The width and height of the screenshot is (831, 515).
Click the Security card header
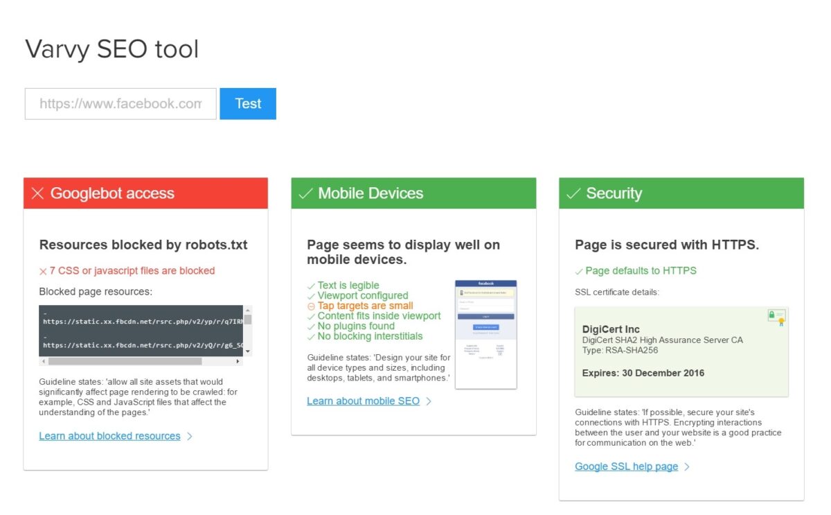[x=681, y=193]
